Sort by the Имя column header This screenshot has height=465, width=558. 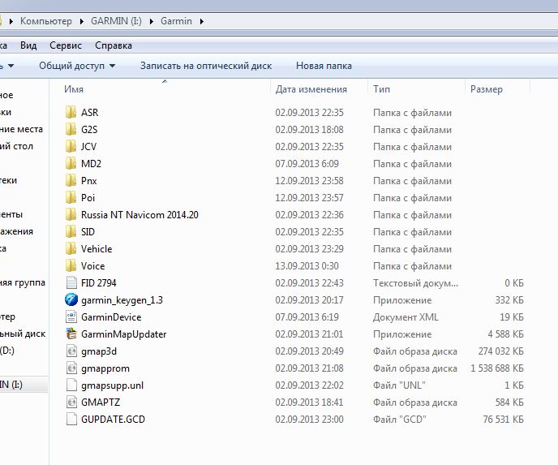[74, 89]
